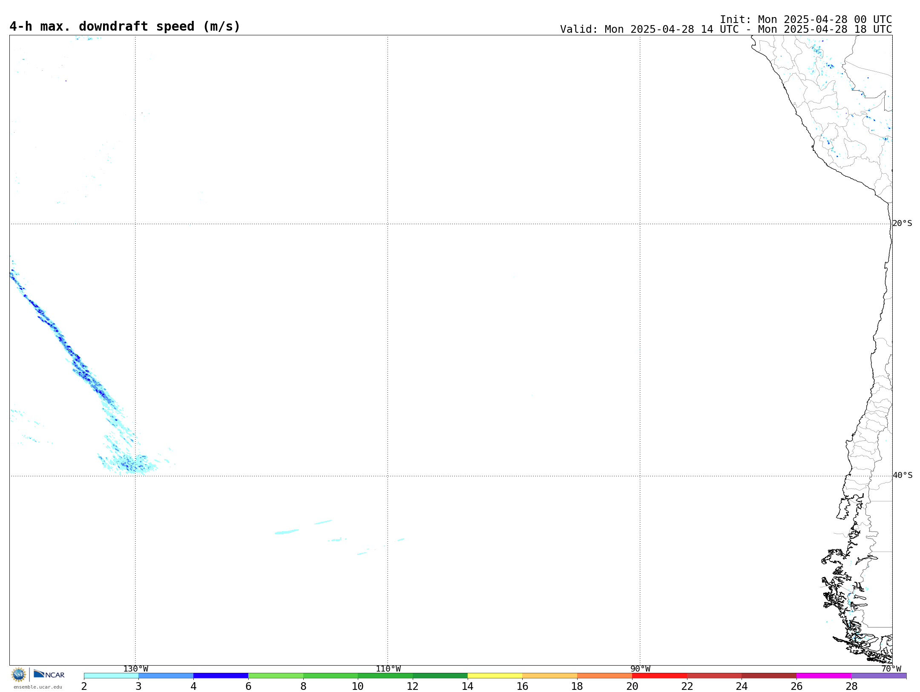Click the colorbar tick label '3'
The width and height of the screenshot is (920, 692).
point(138,686)
